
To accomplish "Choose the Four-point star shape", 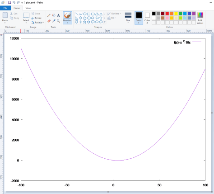I will tap(81, 22).
